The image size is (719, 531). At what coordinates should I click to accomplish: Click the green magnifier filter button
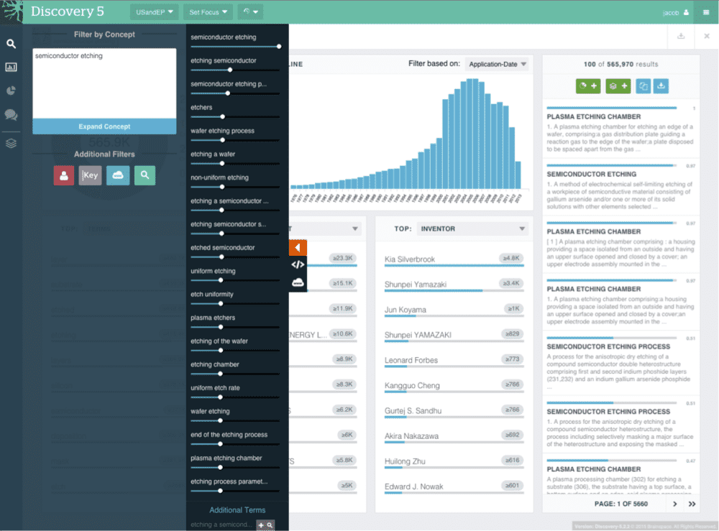(145, 175)
